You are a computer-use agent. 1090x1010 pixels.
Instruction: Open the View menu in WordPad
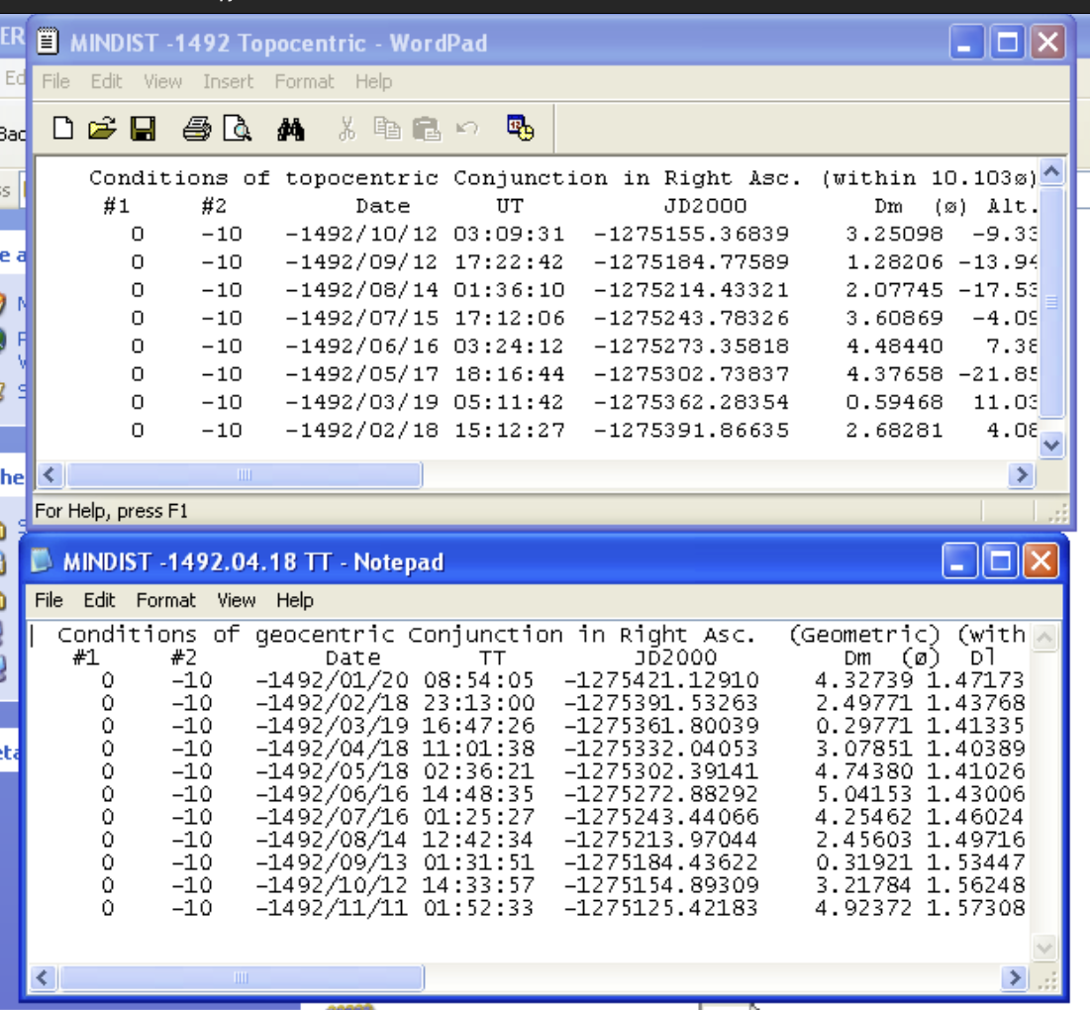coord(162,81)
